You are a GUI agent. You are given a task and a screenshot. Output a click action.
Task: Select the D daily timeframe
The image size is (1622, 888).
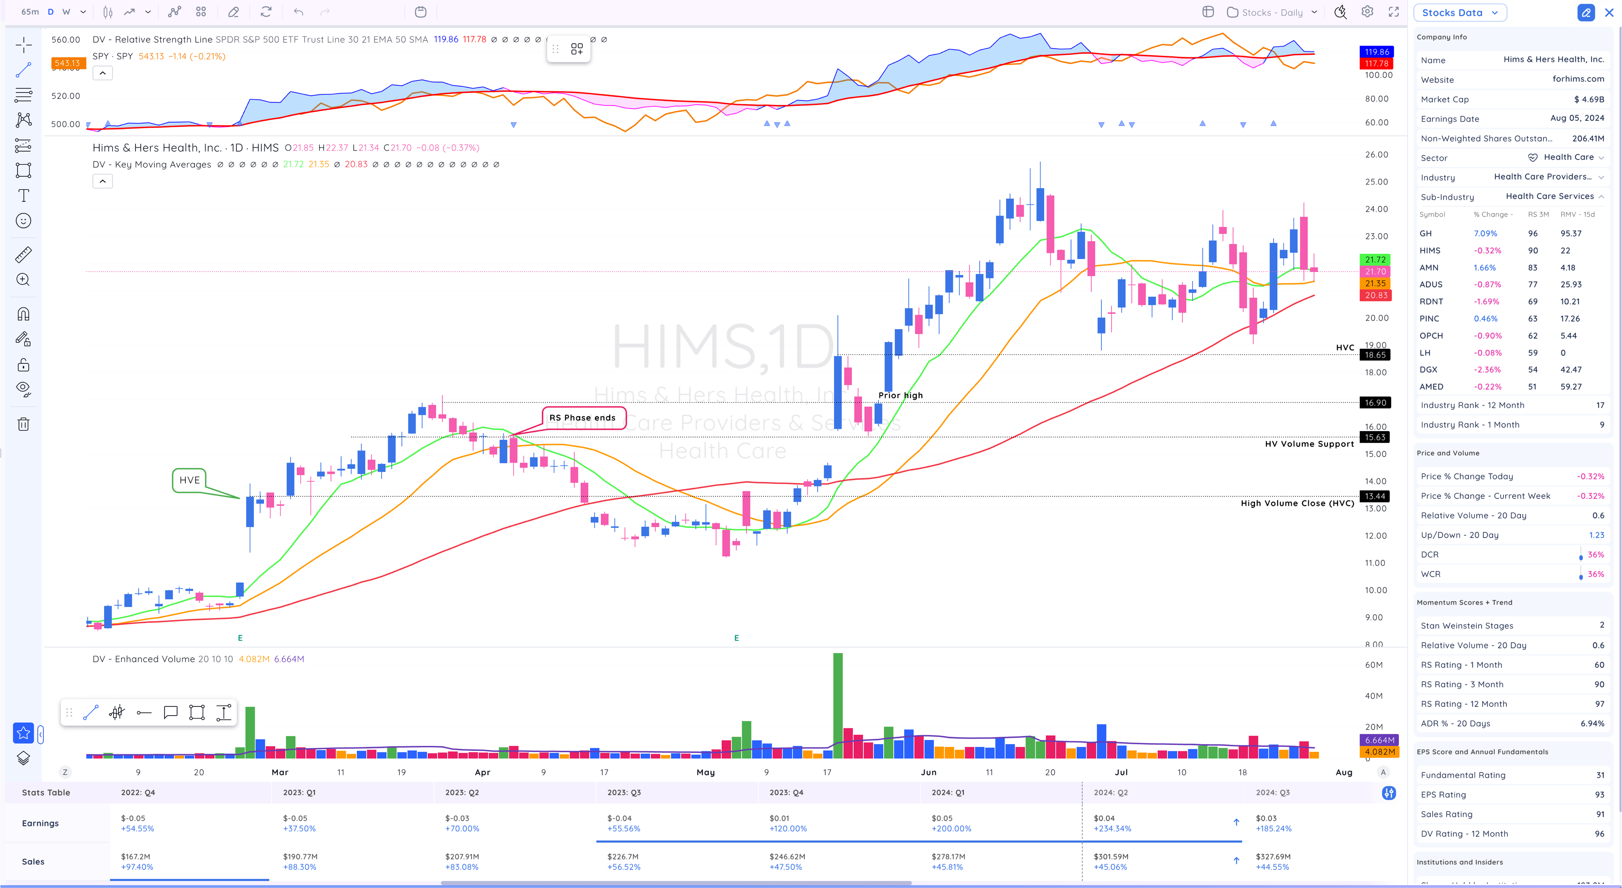[x=51, y=12]
